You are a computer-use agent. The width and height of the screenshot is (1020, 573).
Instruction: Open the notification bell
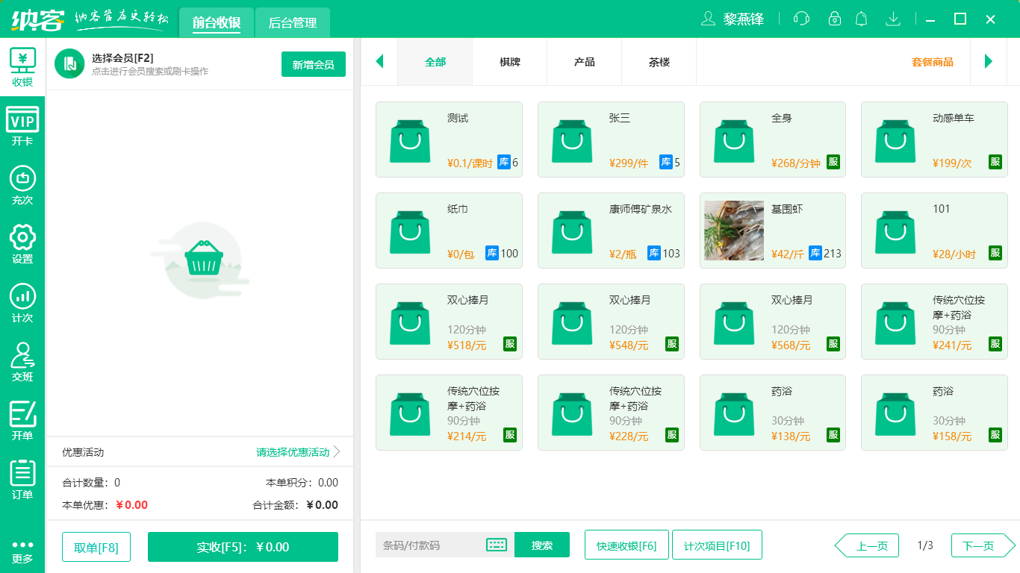point(861,19)
